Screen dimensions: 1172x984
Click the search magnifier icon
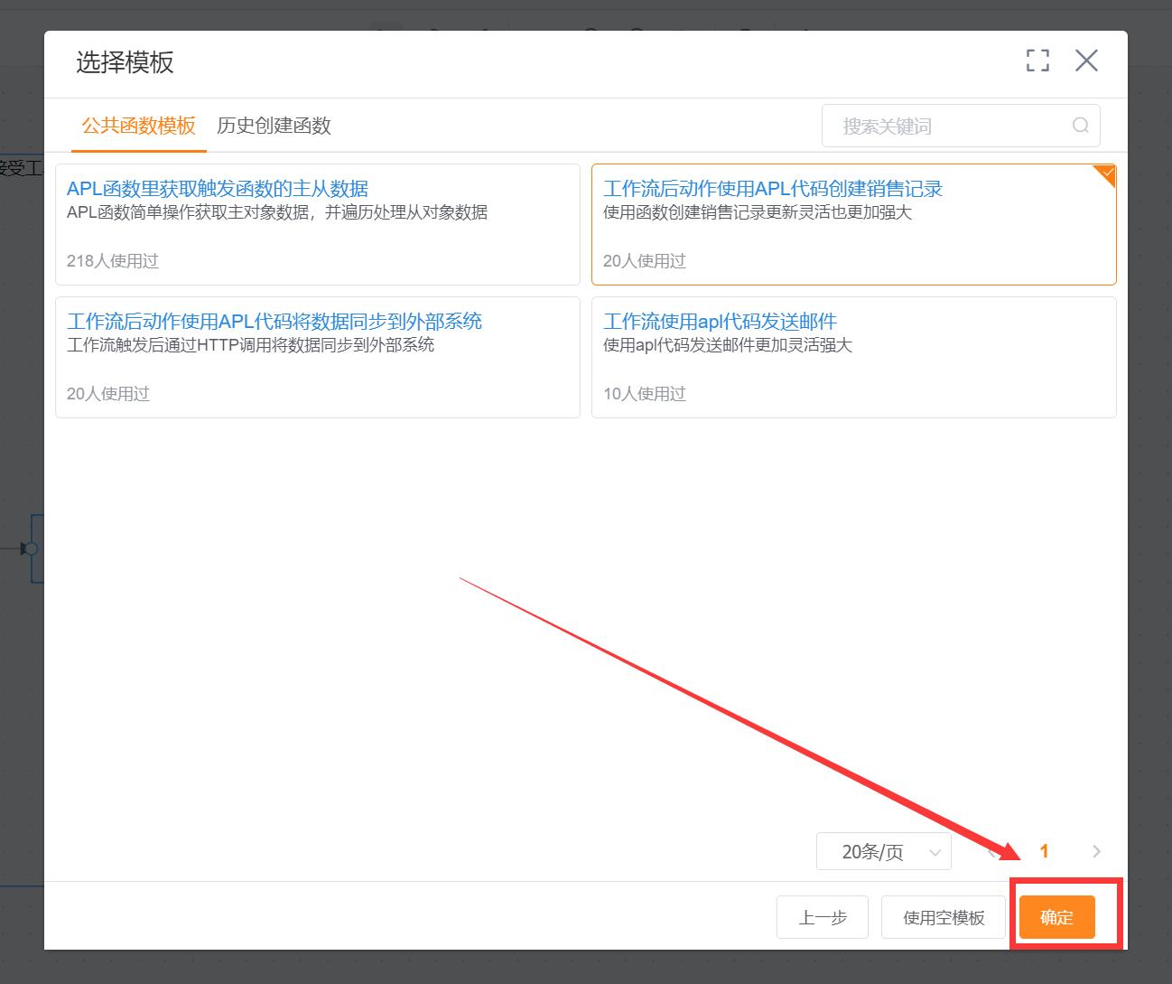click(1080, 126)
